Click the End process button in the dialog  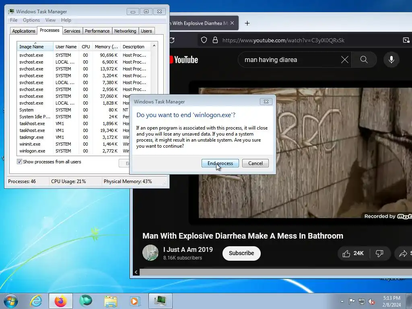coord(220,163)
